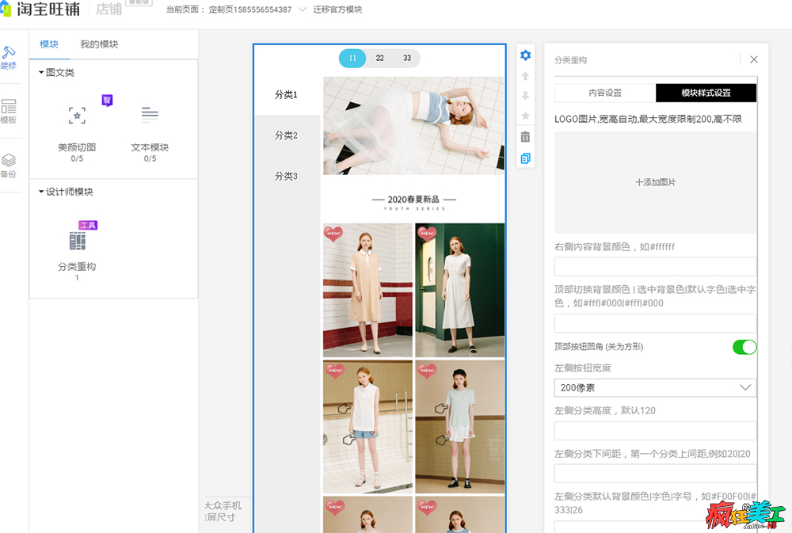
Task: Delete module with trash icon
Action: tap(525, 136)
